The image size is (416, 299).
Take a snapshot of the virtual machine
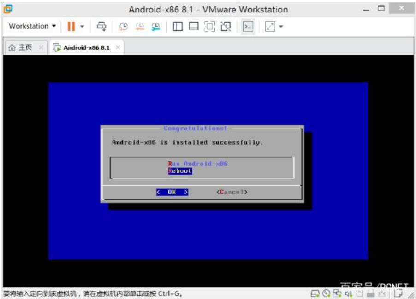tap(123, 26)
